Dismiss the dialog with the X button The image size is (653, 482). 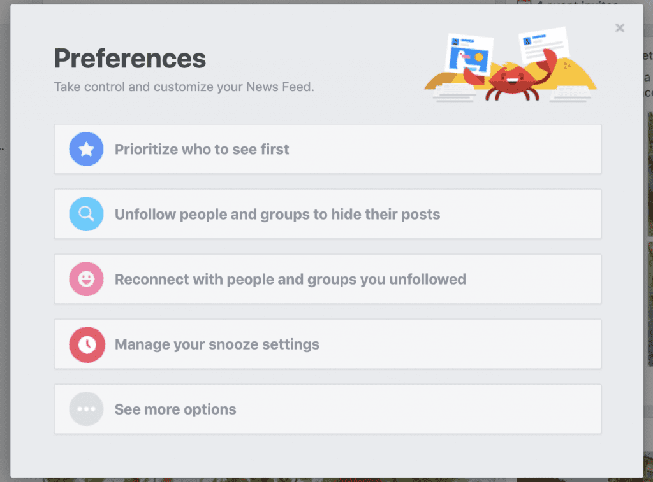(619, 27)
